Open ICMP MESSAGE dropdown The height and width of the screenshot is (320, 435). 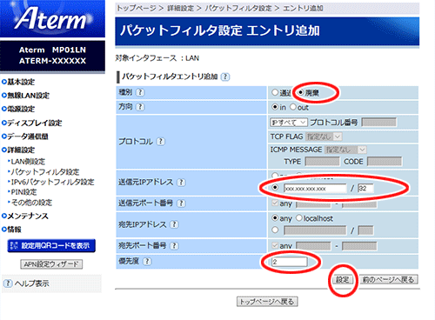pos(345,150)
